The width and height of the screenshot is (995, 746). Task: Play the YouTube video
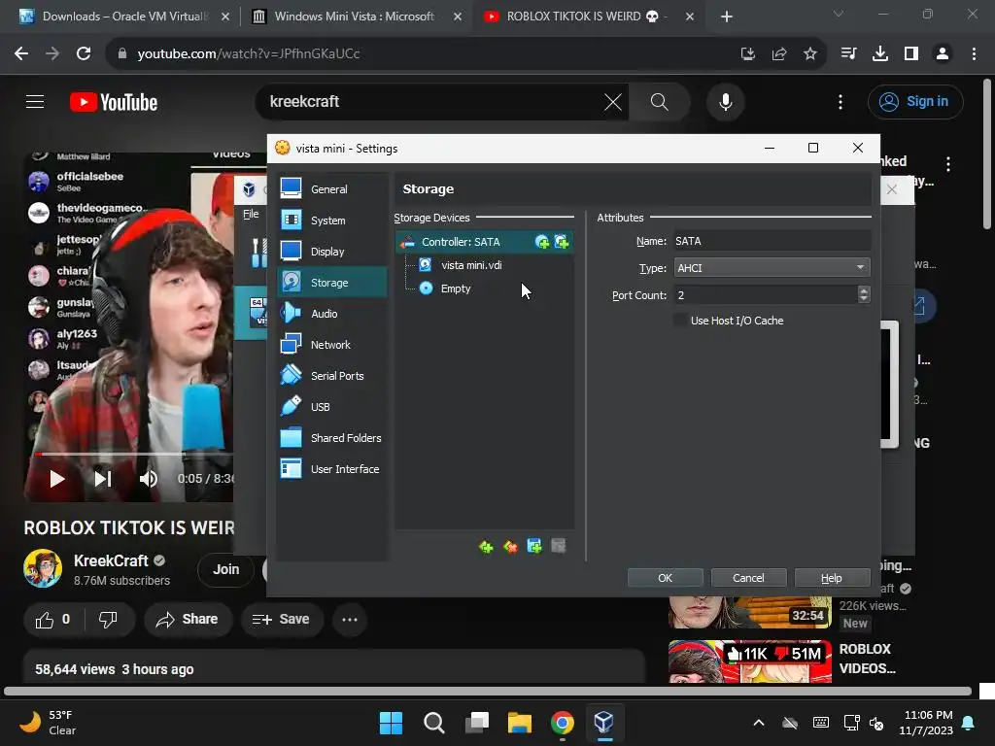(x=57, y=479)
